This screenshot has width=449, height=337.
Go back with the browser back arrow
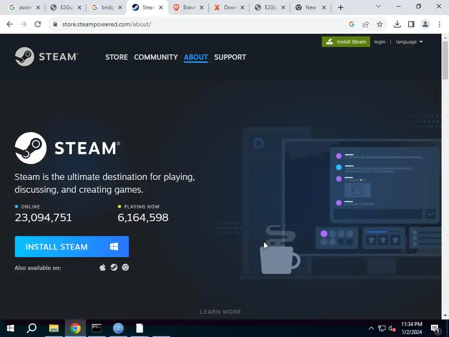10,25
